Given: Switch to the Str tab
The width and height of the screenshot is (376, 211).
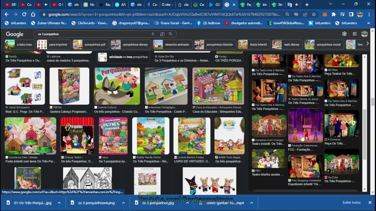Looking at the screenshot, I should pyautogui.click(x=278, y=4).
